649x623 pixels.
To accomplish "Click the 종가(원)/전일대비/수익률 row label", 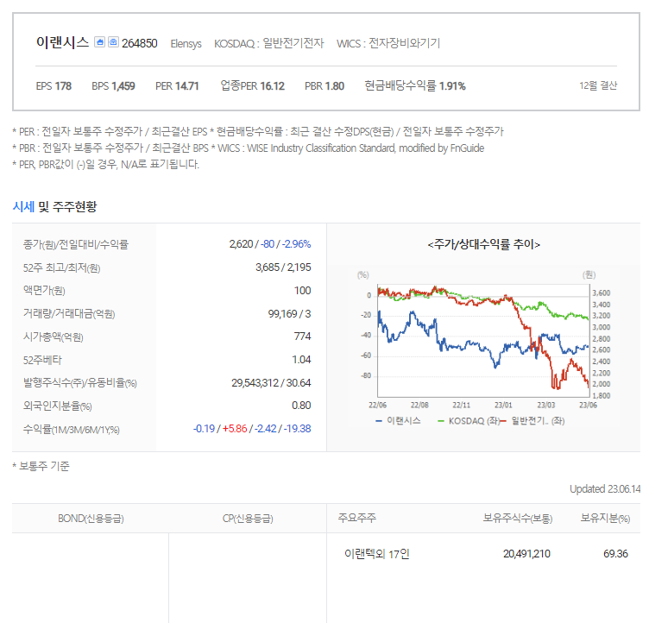I will point(76,245).
